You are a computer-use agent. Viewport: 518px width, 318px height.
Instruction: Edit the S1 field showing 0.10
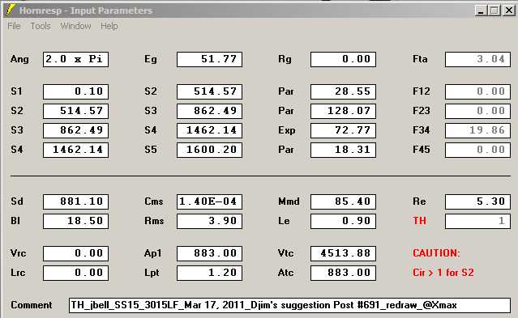[75, 91]
